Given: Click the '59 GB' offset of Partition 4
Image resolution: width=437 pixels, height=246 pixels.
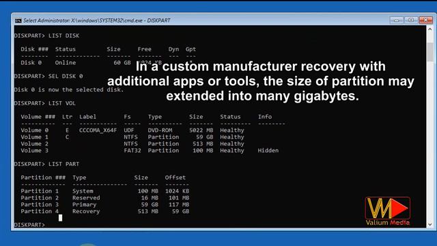Looking at the screenshot, I should coord(181,211).
